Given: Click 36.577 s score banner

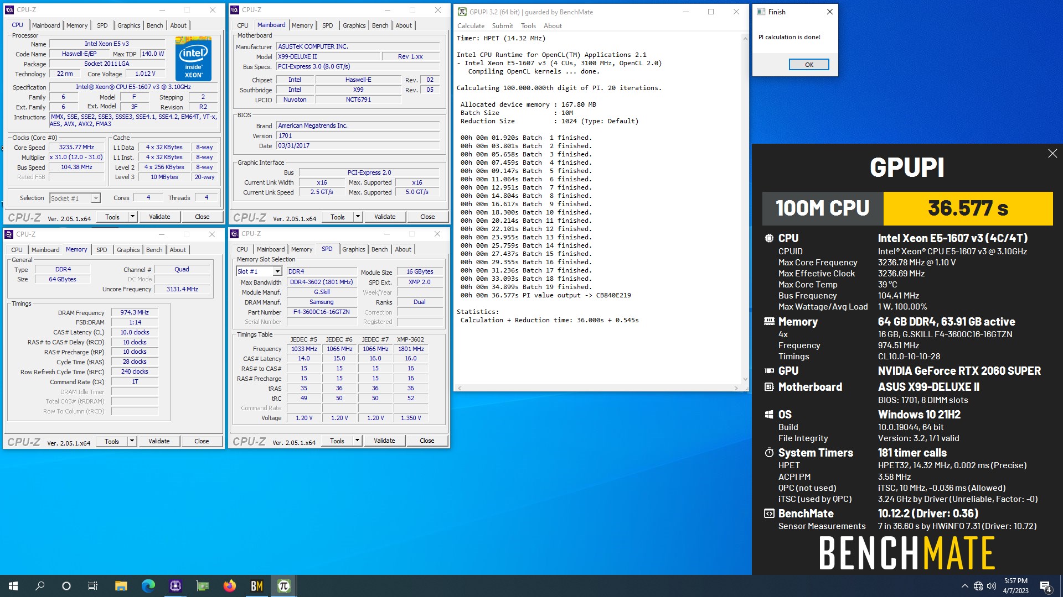Looking at the screenshot, I should [968, 208].
